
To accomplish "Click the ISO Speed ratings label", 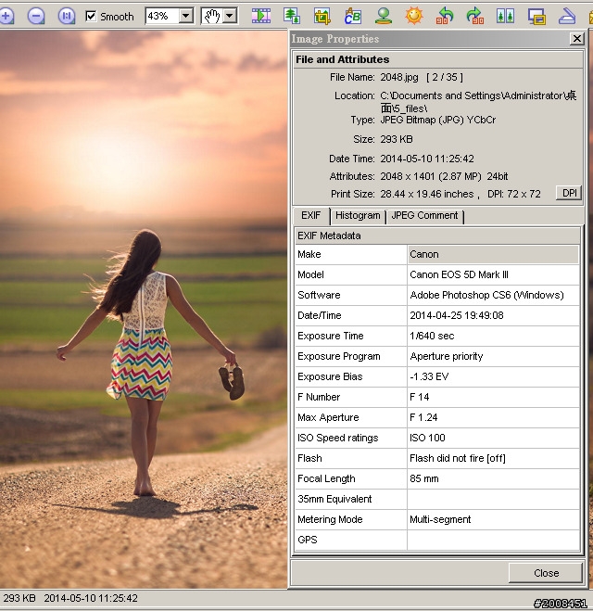I will pos(337,438).
